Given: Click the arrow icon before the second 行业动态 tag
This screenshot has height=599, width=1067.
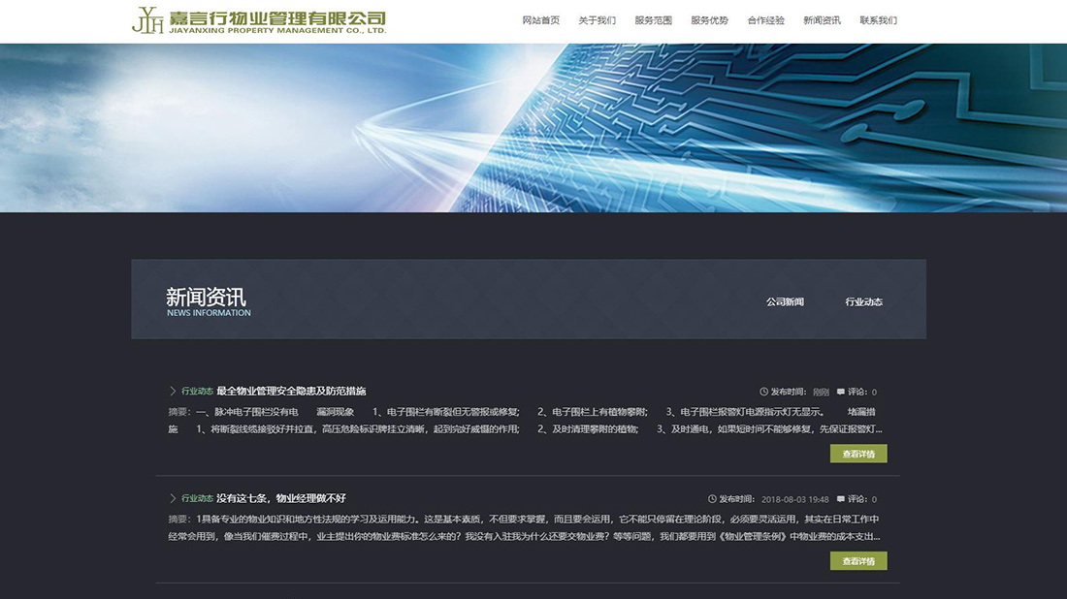Looking at the screenshot, I should 173,498.
